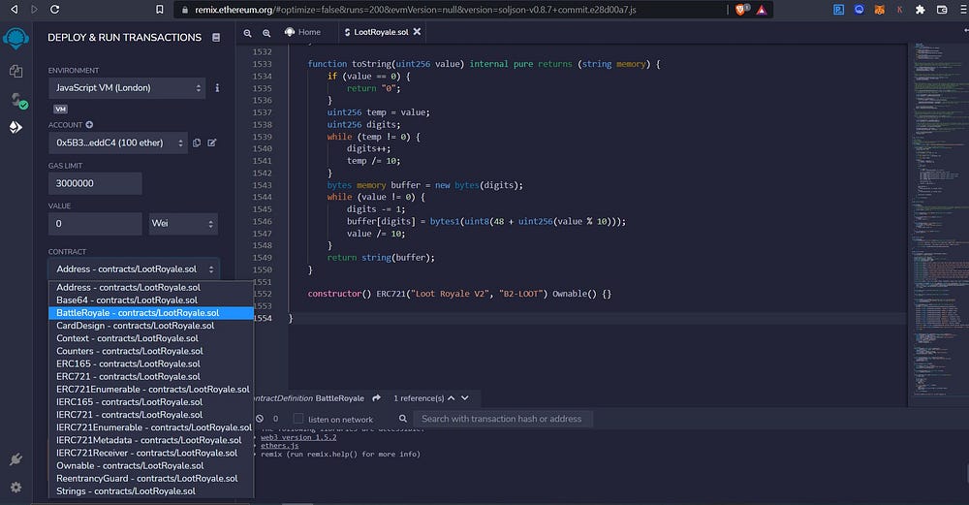Screen dimensions: 969x505
Task: Open Brave Rewards triangle icon
Action: tap(762, 10)
